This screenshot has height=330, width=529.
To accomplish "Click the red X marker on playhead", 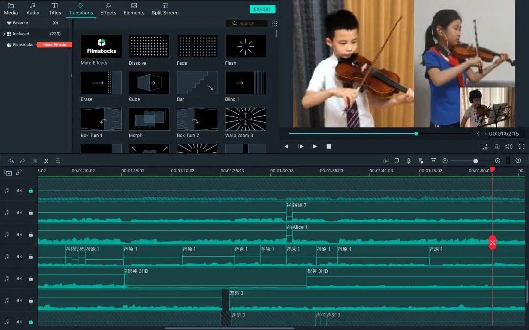I will (492, 242).
